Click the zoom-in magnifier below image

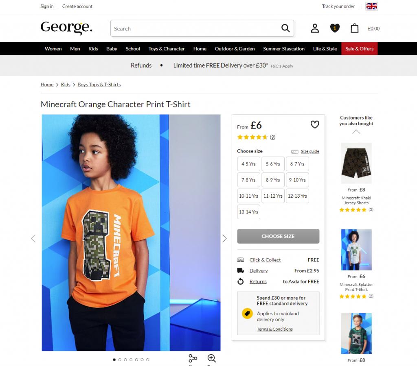(x=212, y=358)
